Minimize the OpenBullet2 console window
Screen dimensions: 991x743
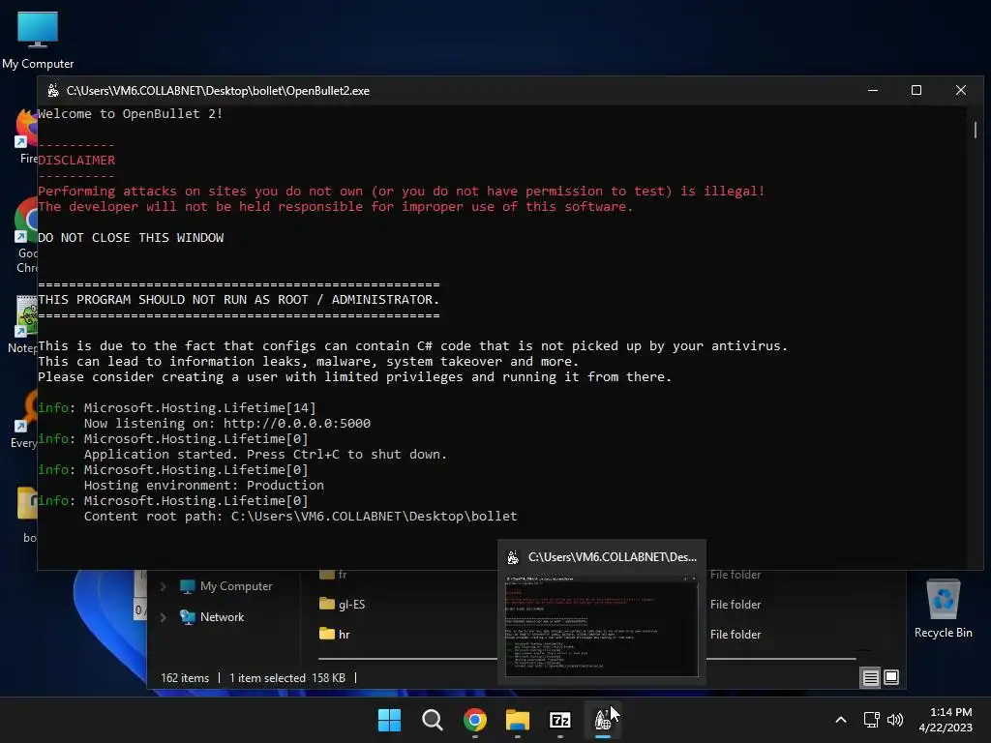[x=873, y=90]
